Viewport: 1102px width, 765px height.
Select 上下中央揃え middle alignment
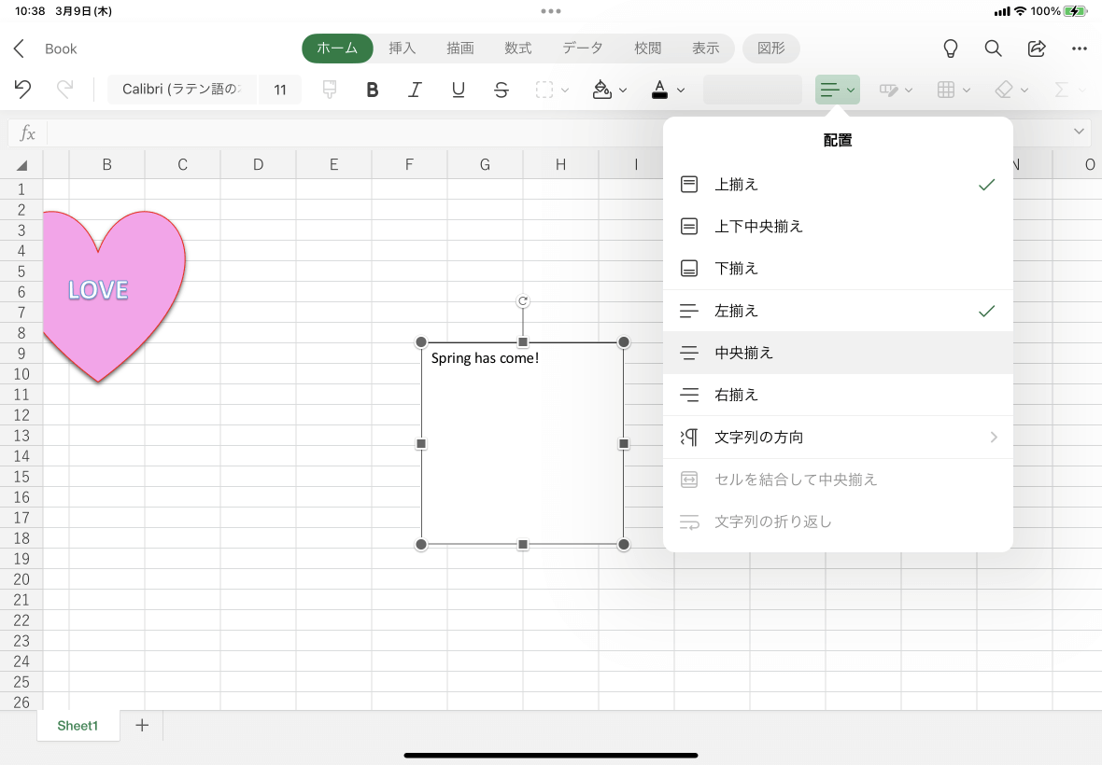coord(838,227)
